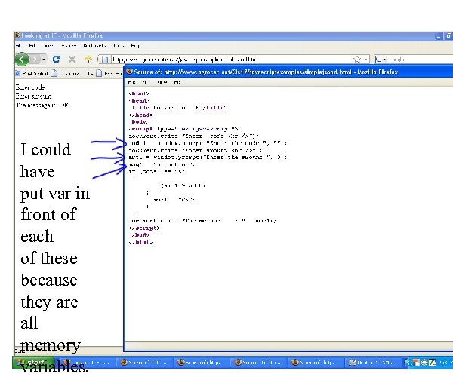Click the 'Enter code' text on the page
453x386 pixels.
(30, 87)
